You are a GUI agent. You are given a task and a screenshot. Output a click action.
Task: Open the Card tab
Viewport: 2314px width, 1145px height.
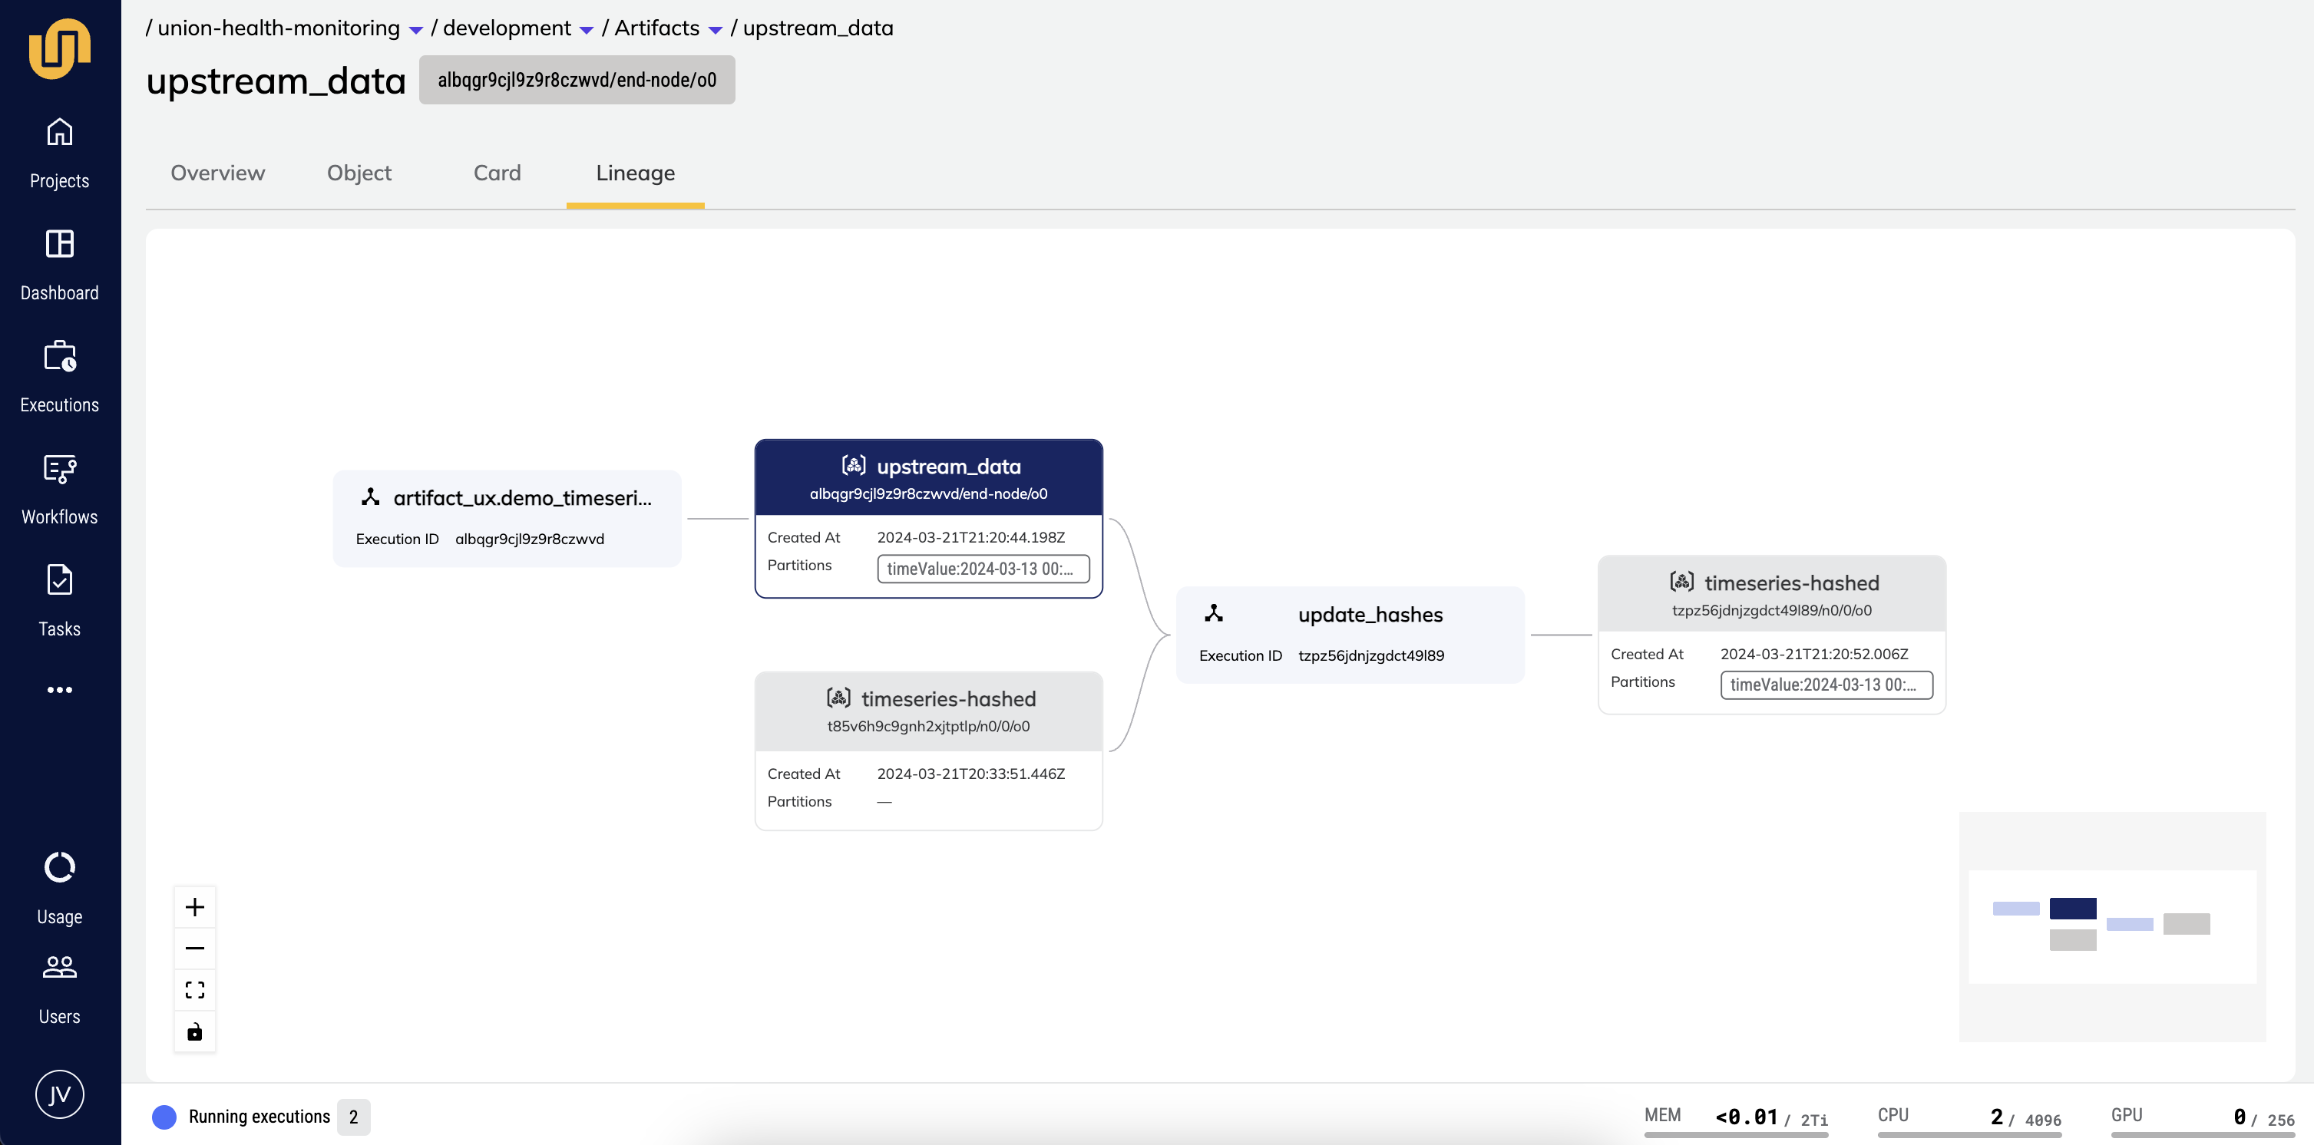tap(497, 173)
